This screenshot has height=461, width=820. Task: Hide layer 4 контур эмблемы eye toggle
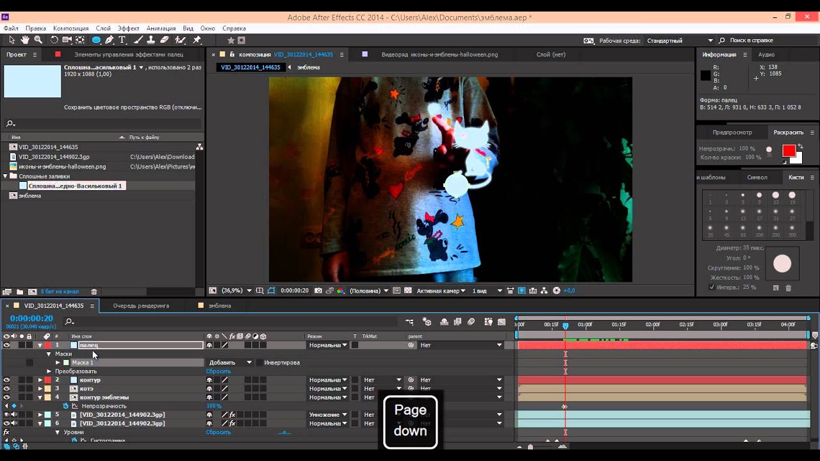[6, 397]
